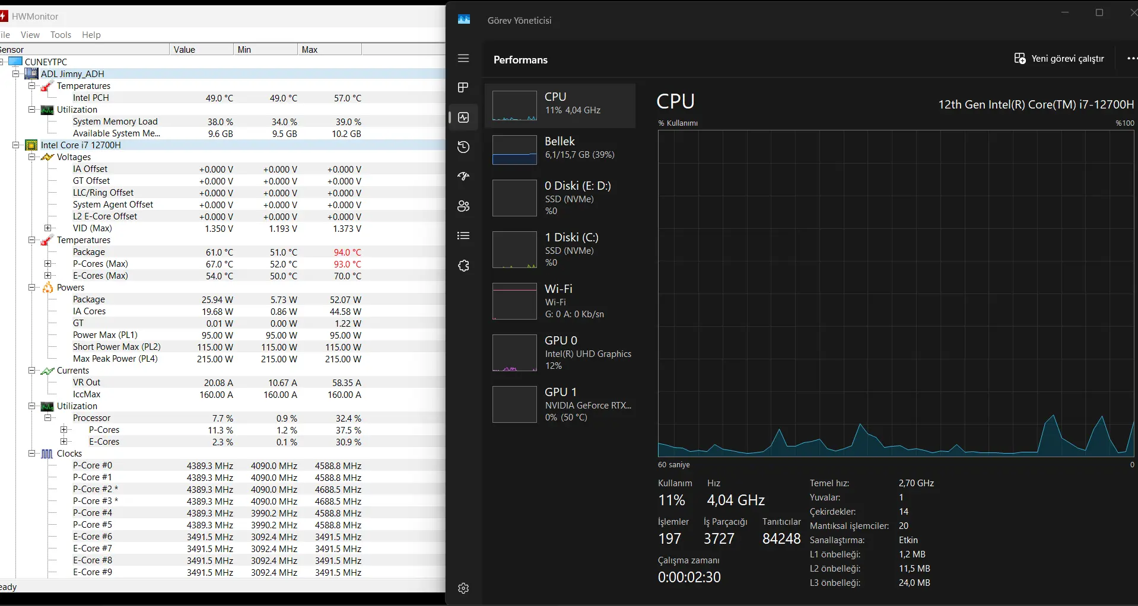1138x606 pixels.
Task: Expand the VID (Max) row
Action: (x=48, y=228)
